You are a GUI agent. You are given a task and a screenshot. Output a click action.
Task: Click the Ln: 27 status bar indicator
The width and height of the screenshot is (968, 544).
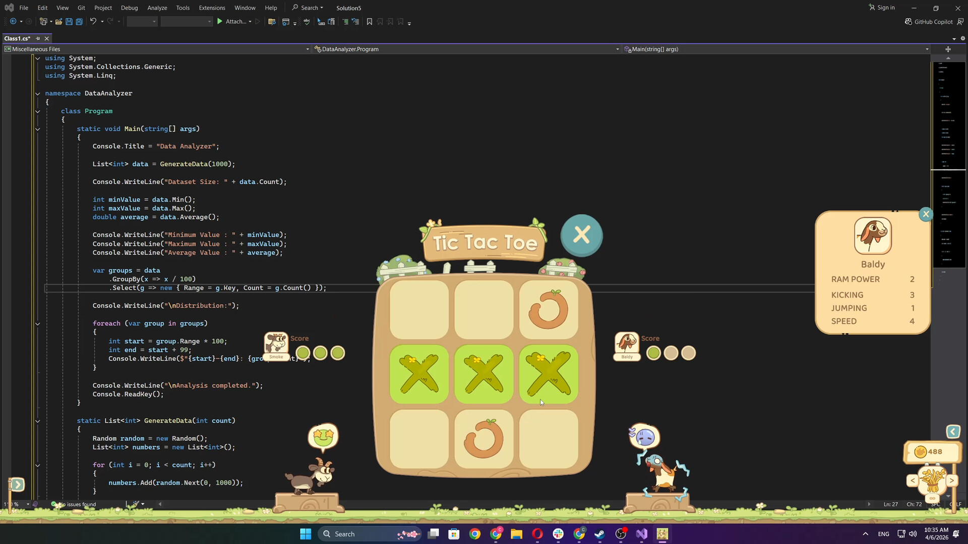[890, 504]
